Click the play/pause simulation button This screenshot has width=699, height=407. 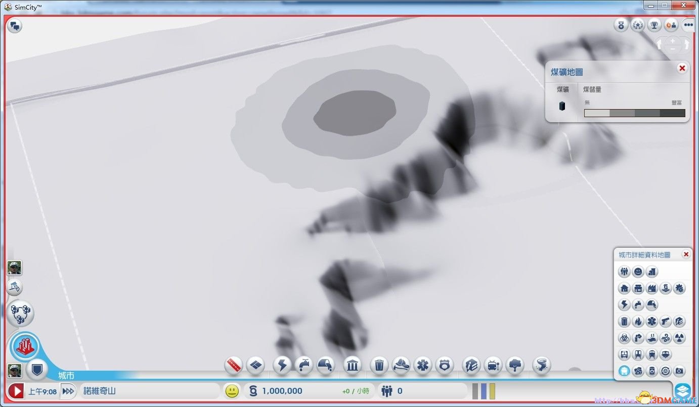point(16,391)
